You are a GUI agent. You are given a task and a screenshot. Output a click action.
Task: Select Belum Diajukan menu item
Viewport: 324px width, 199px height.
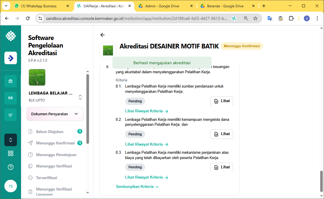(x=50, y=132)
